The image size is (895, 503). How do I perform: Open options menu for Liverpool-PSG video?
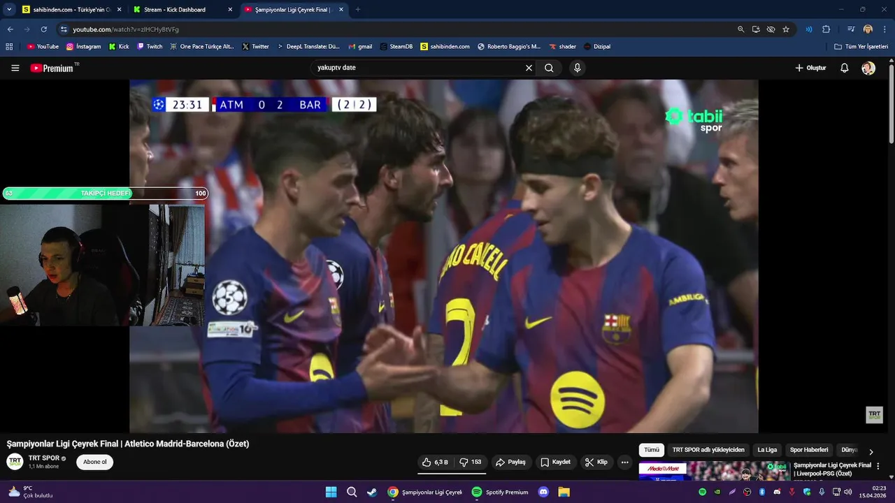878,466
